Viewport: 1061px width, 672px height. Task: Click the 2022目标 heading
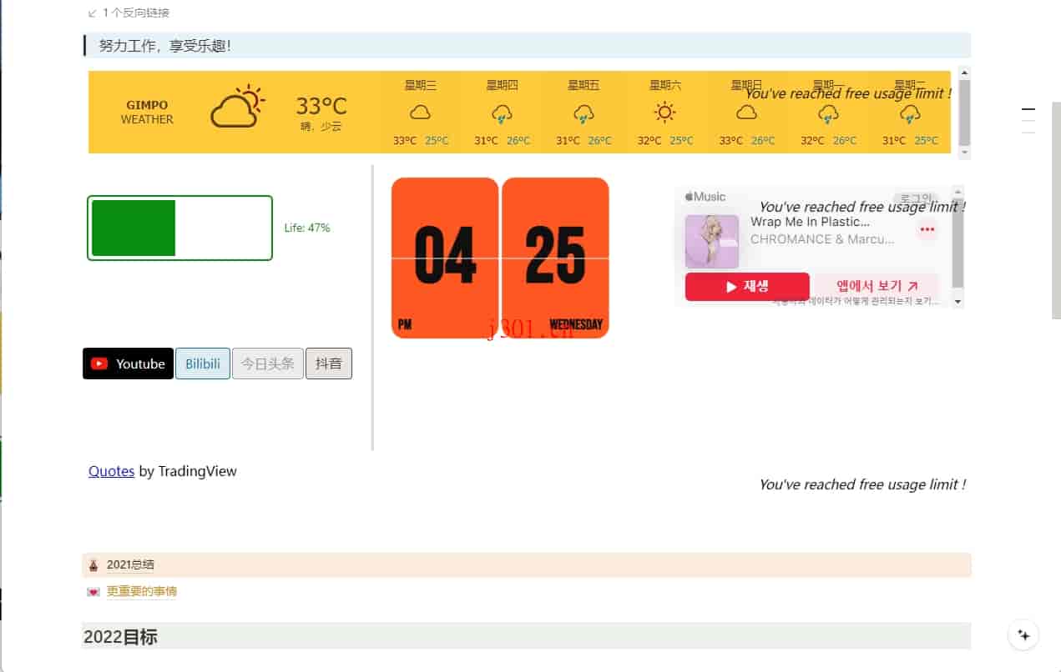click(120, 637)
